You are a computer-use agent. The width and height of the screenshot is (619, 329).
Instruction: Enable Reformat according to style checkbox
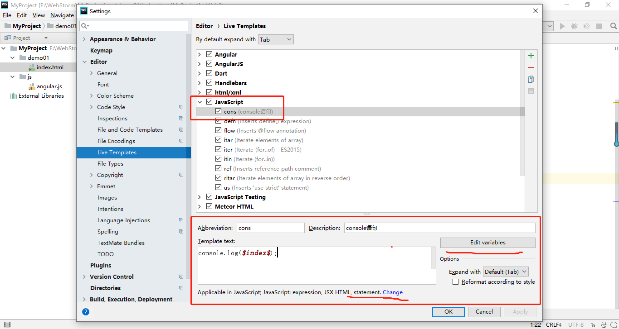(x=456, y=282)
